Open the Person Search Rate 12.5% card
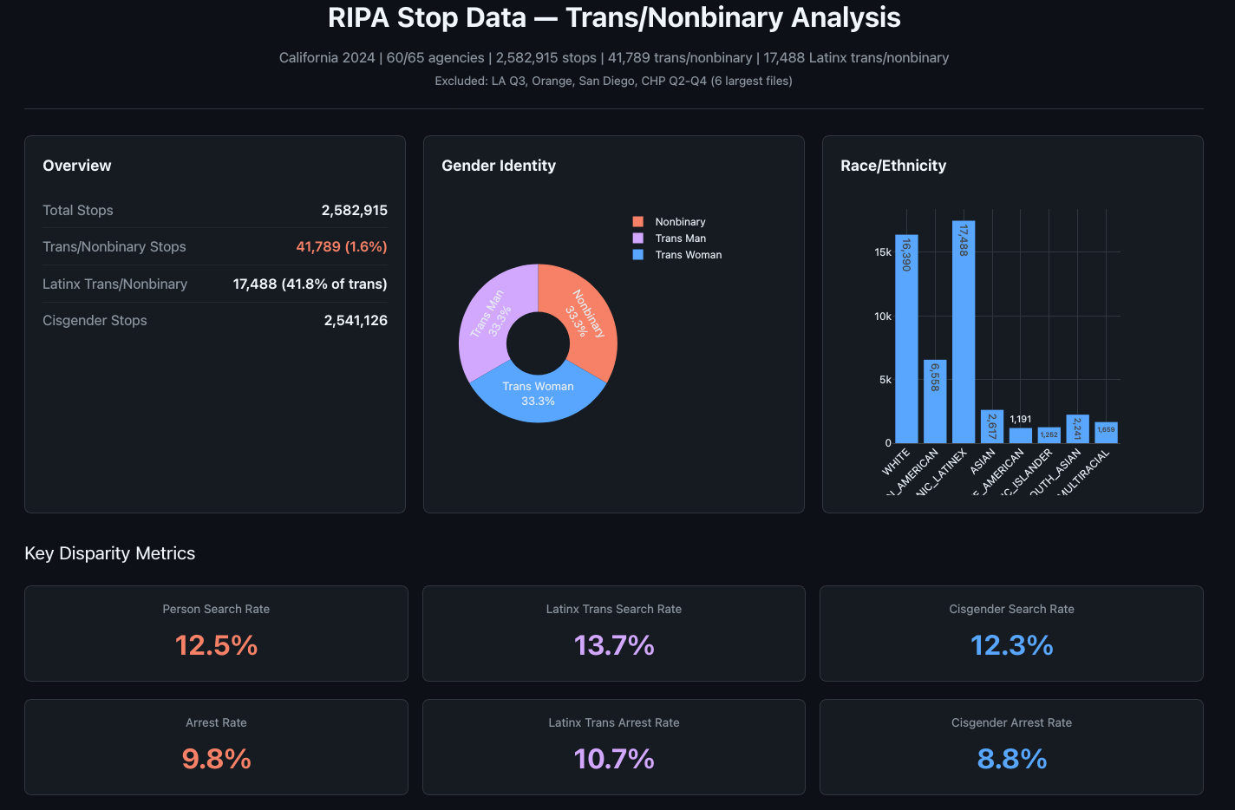Screen dimensions: 1235x810 coord(216,633)
